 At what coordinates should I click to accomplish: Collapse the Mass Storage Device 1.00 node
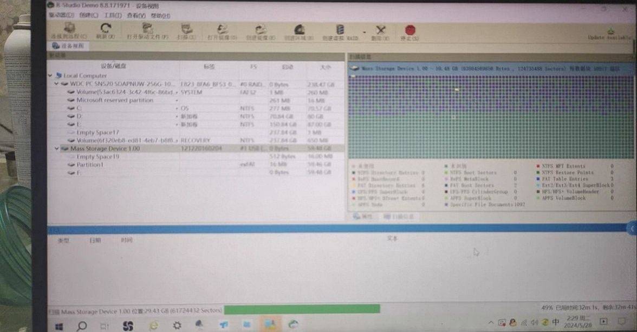coord(57,149)
